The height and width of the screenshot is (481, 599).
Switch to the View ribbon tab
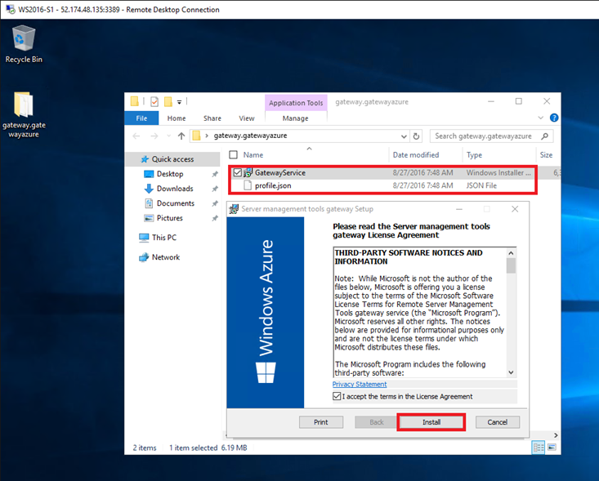click(x=247, y=118)
